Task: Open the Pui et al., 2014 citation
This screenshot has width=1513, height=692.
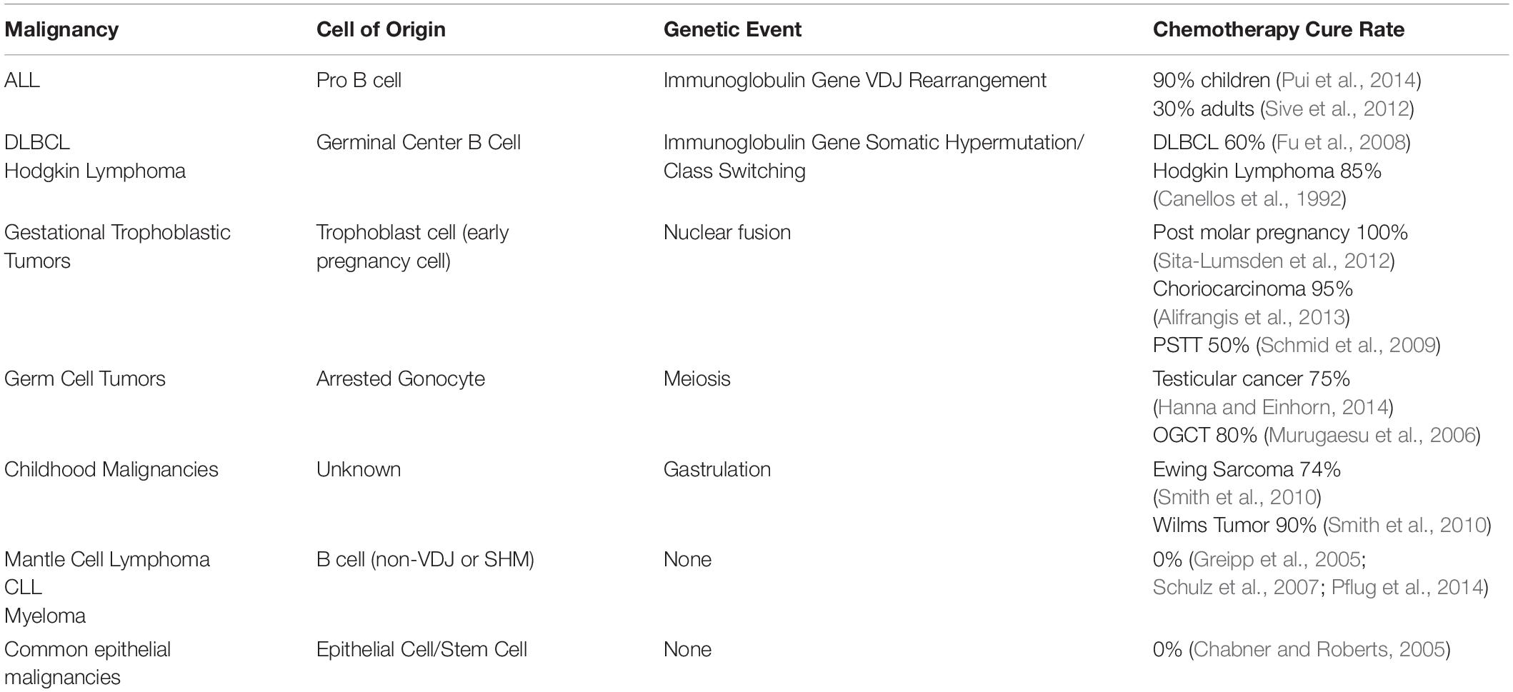Action: tap(1349, 80)
